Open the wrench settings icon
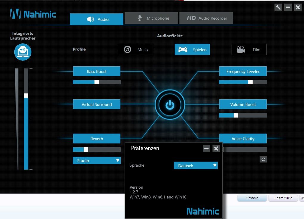The image size is (304, 219). (278, 7)
